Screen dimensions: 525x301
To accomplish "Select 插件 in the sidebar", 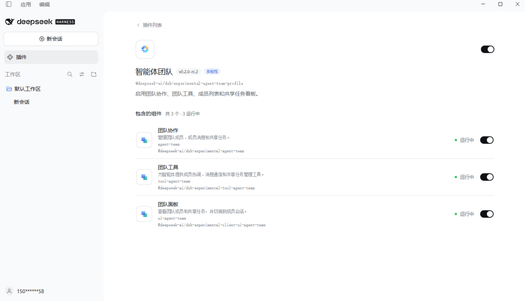I will point(51,57).
